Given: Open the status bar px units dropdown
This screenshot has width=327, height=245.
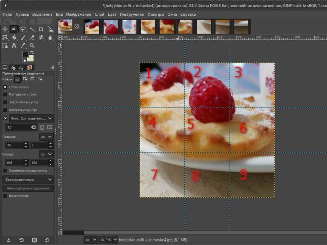Looking at the screenshot, I should coord(91,240).
